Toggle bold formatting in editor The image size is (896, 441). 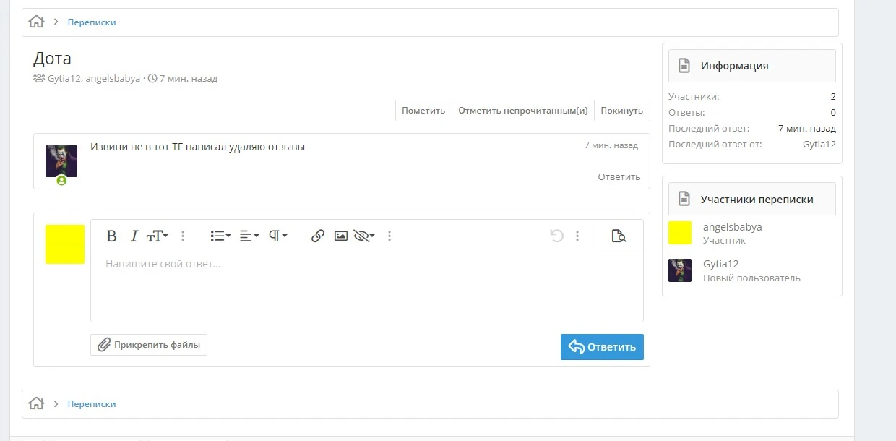tap(111, 236)
